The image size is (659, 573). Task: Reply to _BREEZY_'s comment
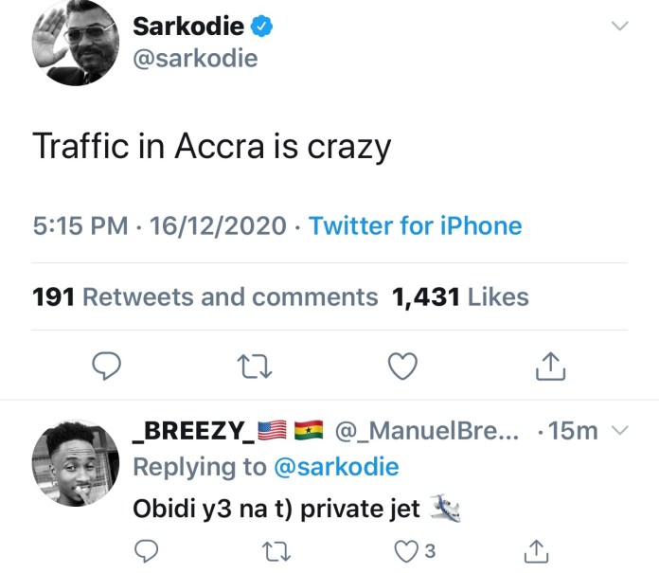click(x=146, y=550)
